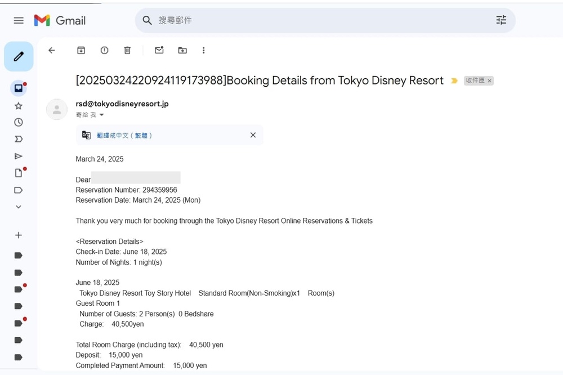This screenshot has height=375, width=563.
Task: Click sender rsd@tokyodisneyresort.jp
Action: [122, 104]
